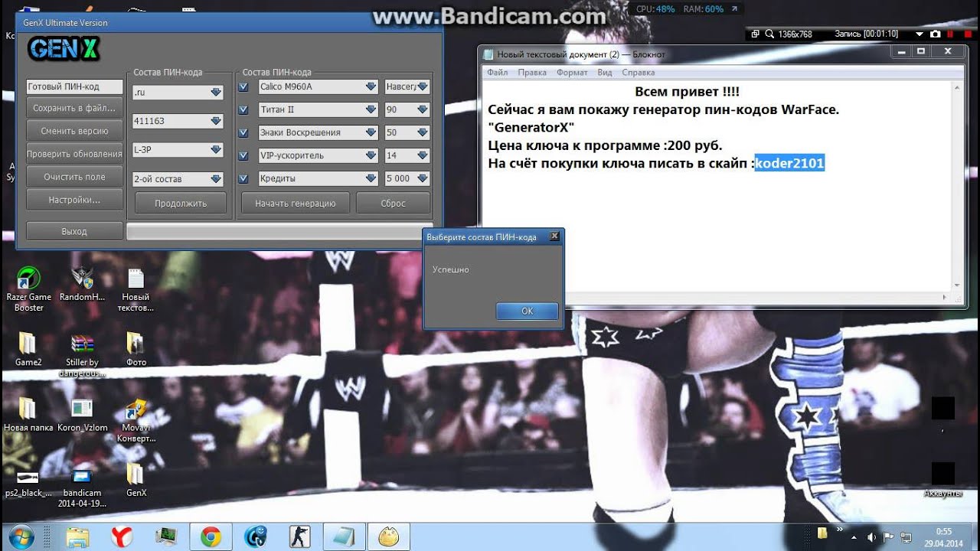The image size is (980, 551).
Task: Switch to Google Chrome in taskbar
Action: click(211, 536)
